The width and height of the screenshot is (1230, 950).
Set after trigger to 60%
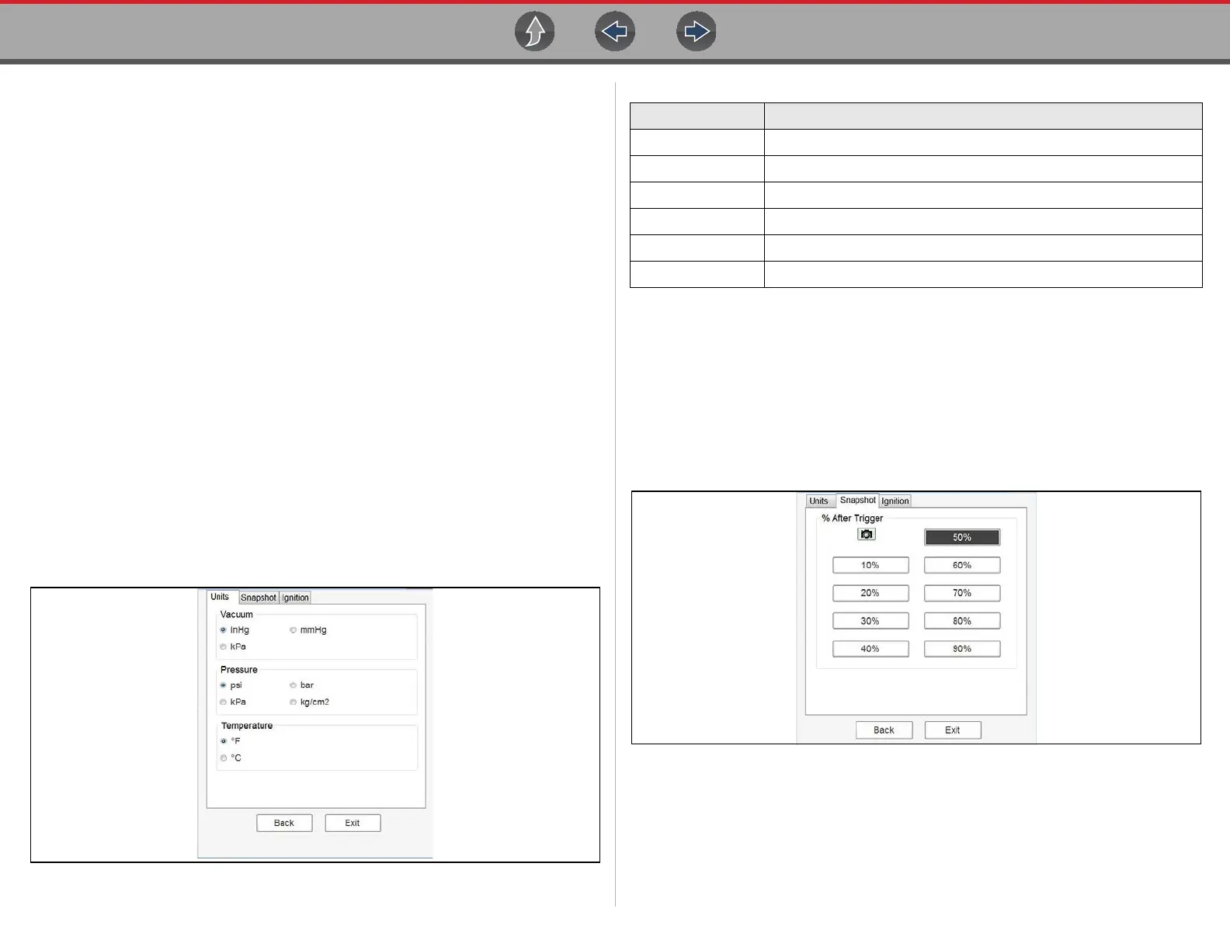point(962,565)
